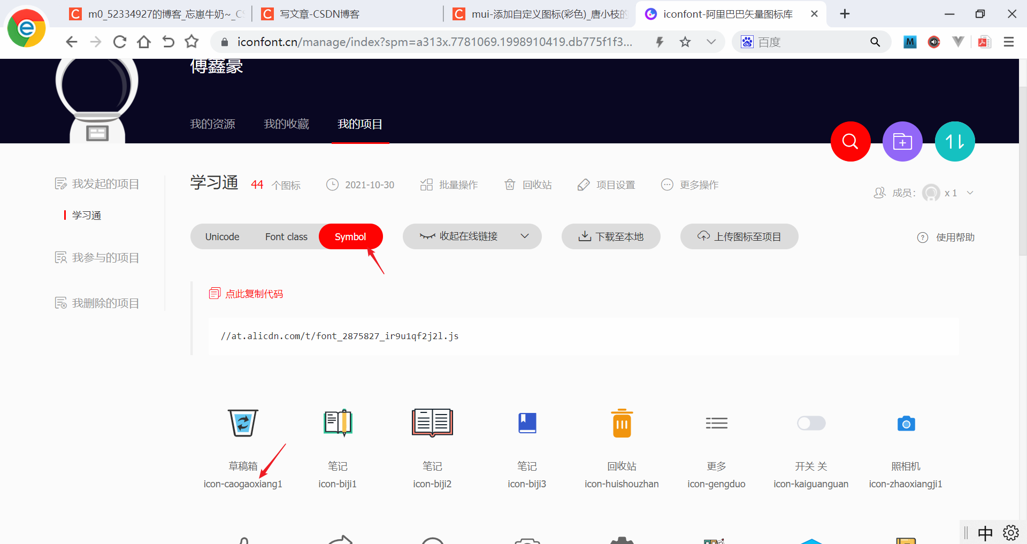Expand the address bar dropdown chevron
Viewport: 1027px width, 544px height.
[x=711, y=42]
